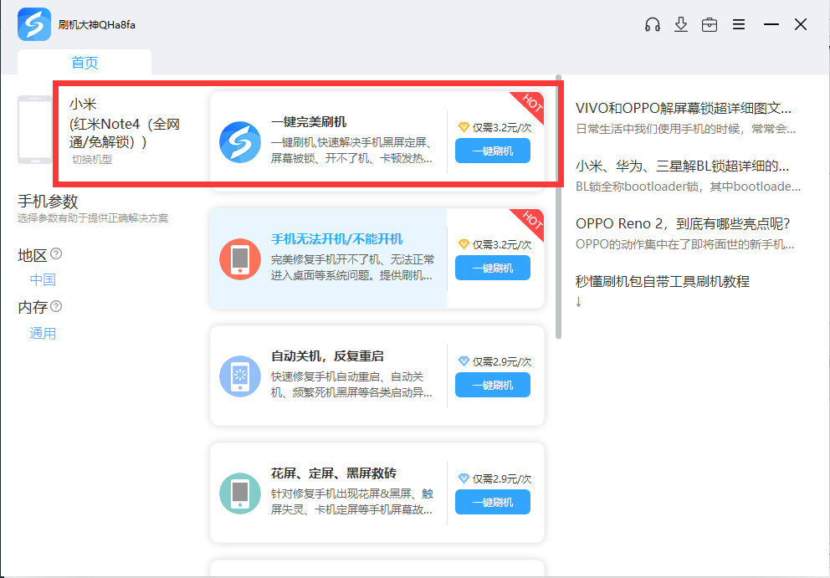Click the phone model name 小米 红米Note4
This screenshot has width=830, height=578.
[125, 123]
